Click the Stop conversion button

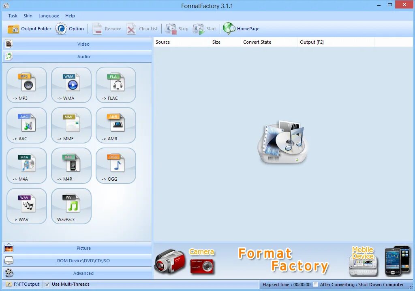[x=177, y=29]
